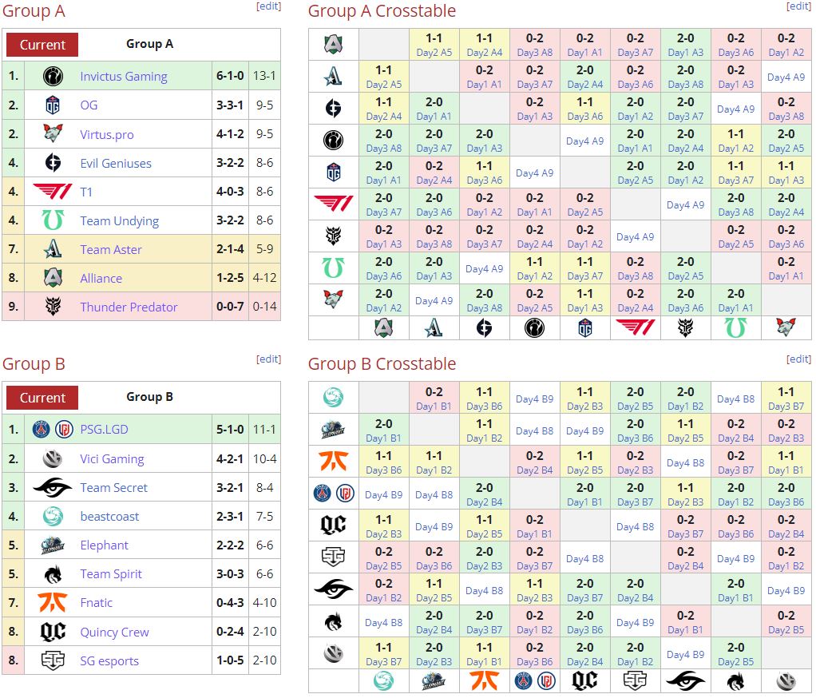Click edit link for Group A Crosstable
Screen dimensions: 816x698
point(798,6)
